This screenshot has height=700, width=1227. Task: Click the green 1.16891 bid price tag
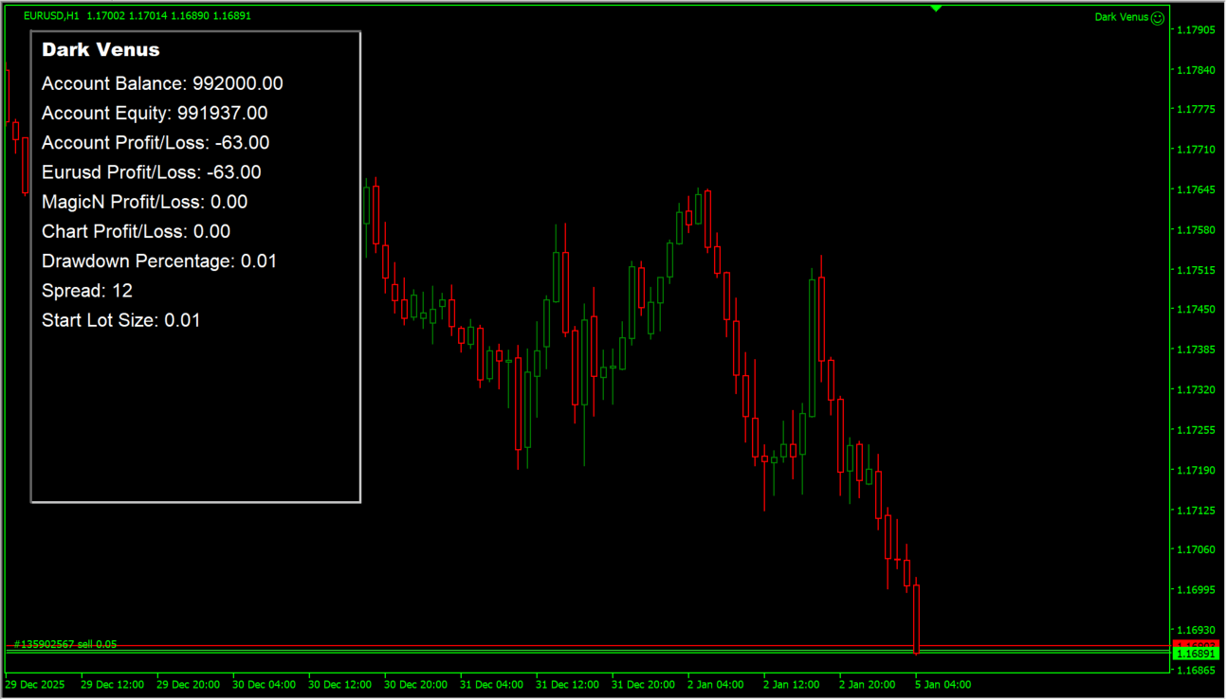point(1196,654)
